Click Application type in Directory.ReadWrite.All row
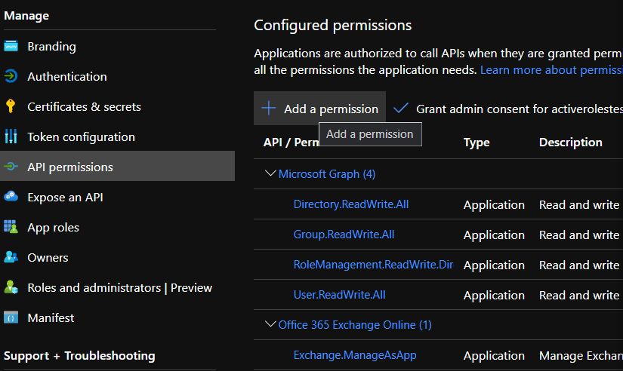 (x=494, y=205)
